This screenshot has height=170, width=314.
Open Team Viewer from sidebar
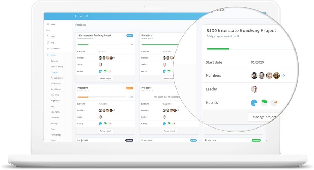pyautogui.click(x=56, y=84)
